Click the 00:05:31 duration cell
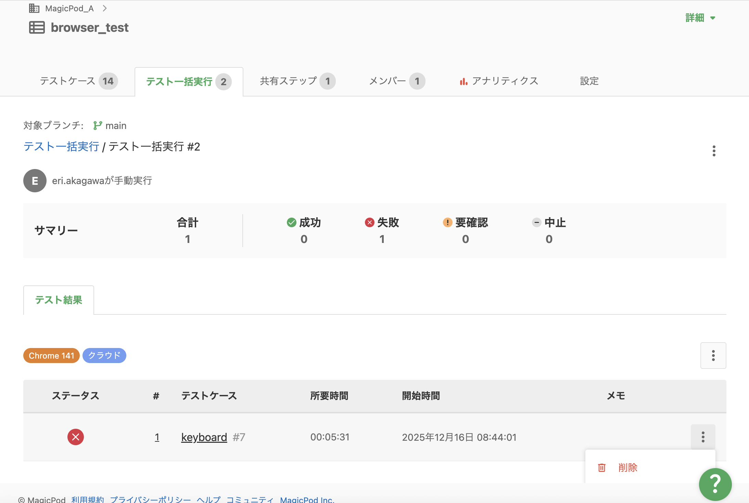The height and width of the screenshot is (503, 749). 330,437
